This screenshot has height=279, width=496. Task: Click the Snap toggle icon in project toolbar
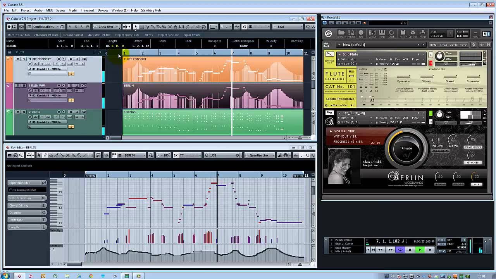coord(244,27)
